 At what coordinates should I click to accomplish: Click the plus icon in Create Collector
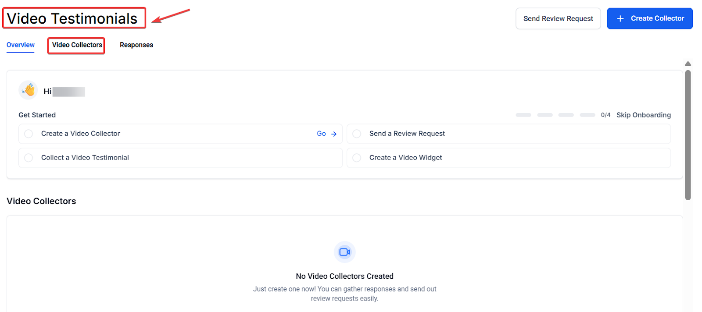click(620, 18)
